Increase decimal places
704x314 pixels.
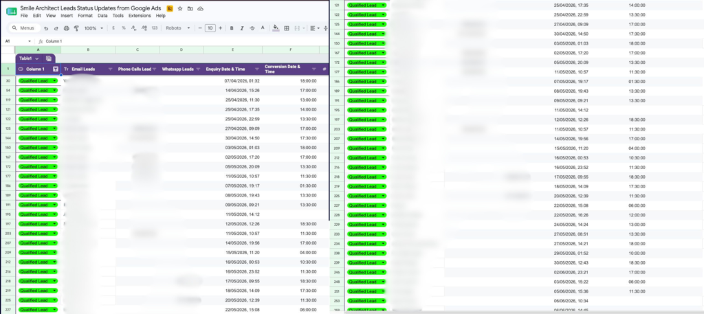pos(144,27)
